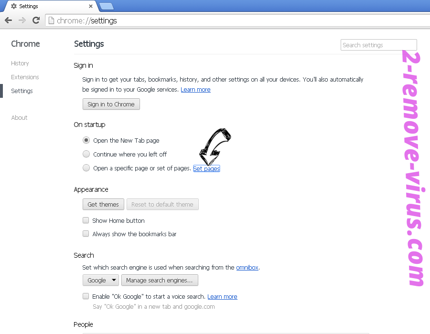Click Sign in to Chrome button
430x334 pixels.
[111, 104]
